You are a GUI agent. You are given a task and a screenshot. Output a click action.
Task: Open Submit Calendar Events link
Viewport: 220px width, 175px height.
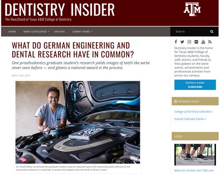click(190, 119)
